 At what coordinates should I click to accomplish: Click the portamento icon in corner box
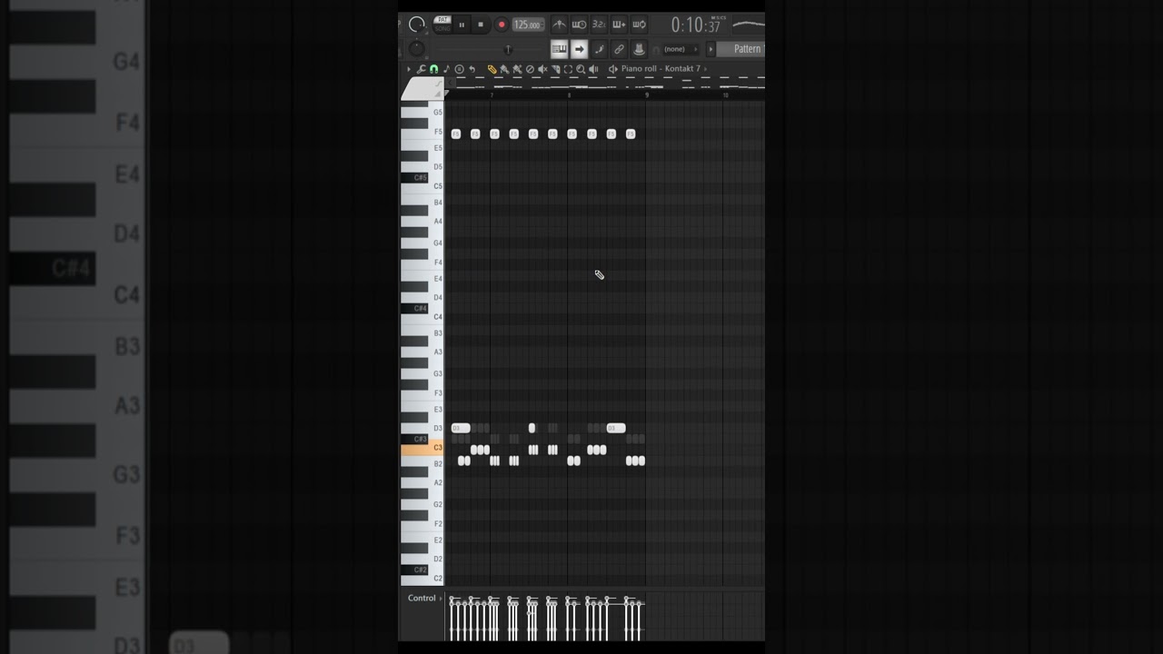[439, 84]
